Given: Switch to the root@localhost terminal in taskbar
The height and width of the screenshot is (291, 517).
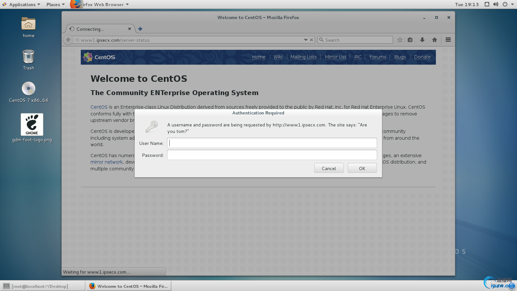Looking at the screenshot, I should [x=43, y=286].
